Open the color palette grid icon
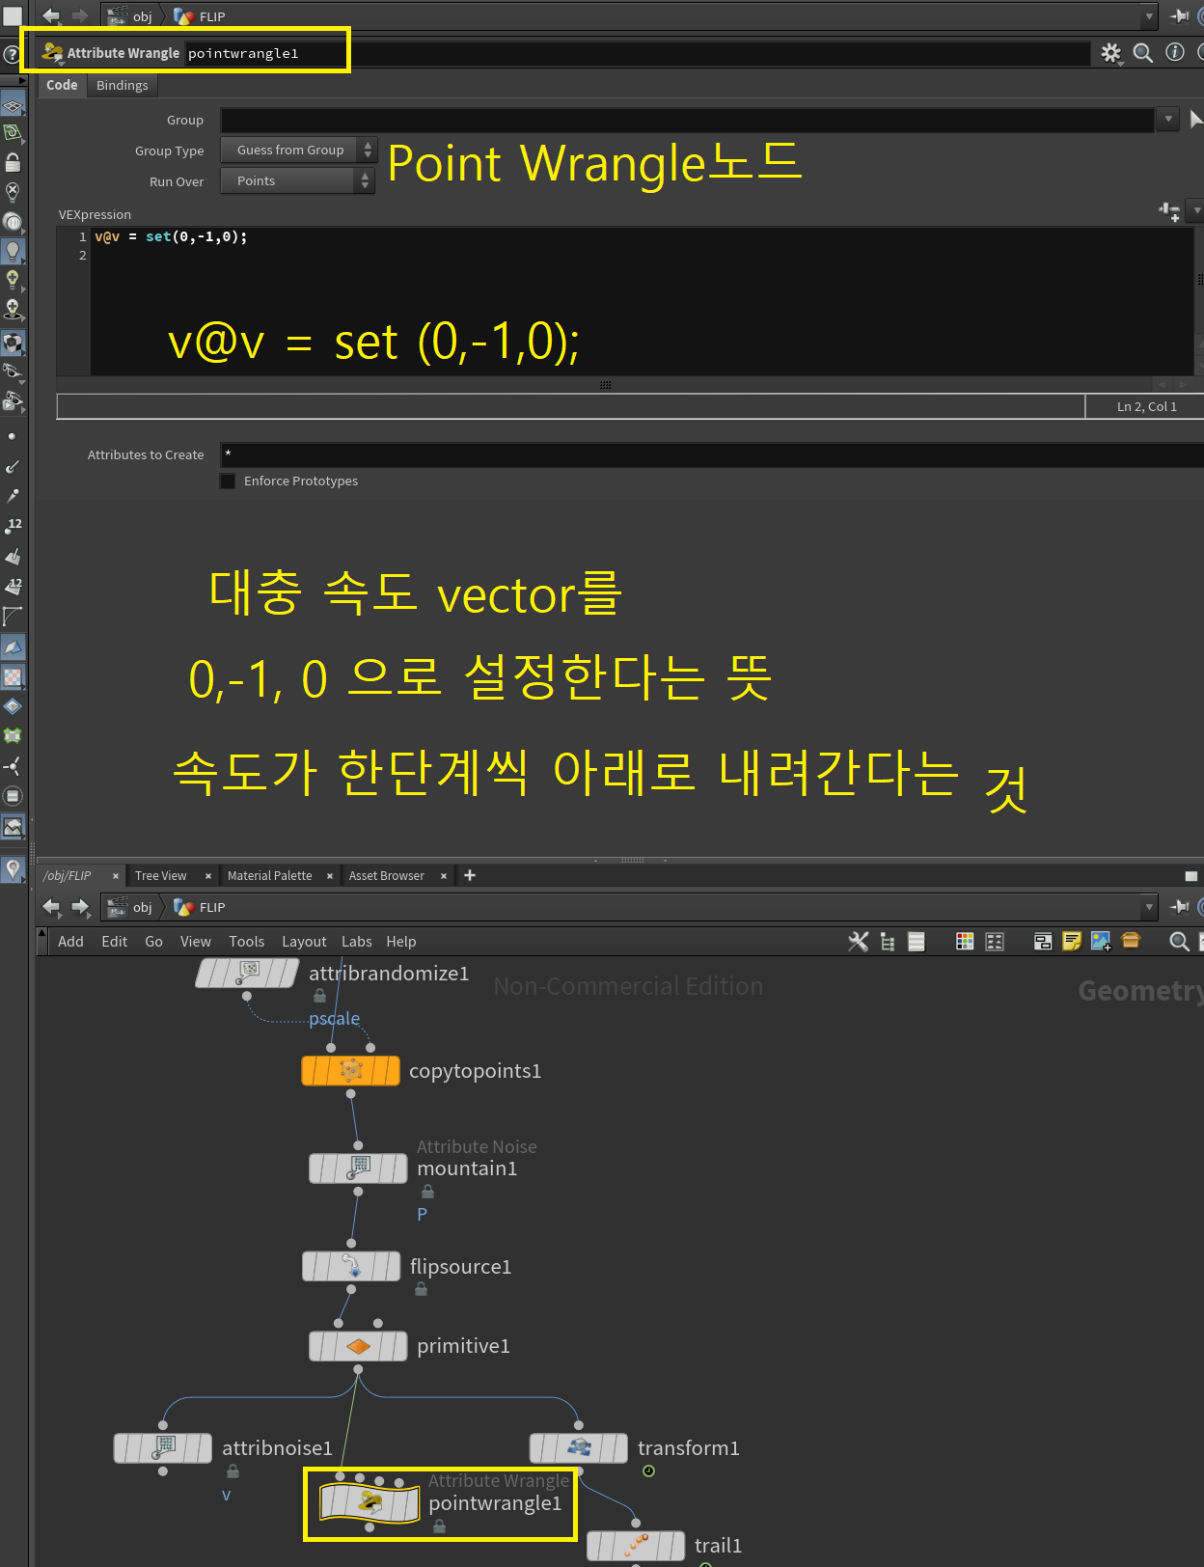Viewport: 1204px width, 1567px height. 965,942
